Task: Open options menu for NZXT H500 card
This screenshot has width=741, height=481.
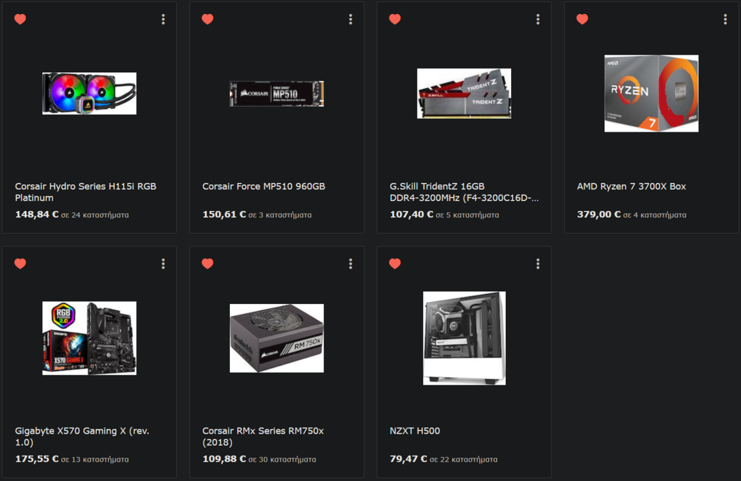Action: pyautogui.click(x=538, y=264)
